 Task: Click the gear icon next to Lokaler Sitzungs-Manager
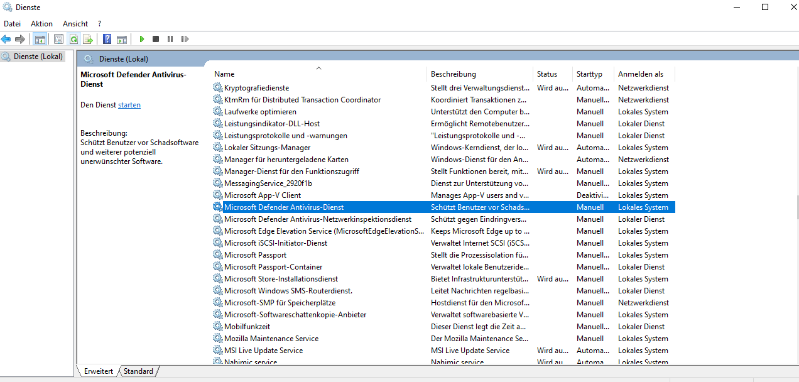click(x=218, y=148)
